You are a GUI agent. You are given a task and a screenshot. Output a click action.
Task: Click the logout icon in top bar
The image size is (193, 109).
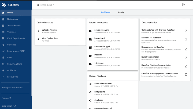click(x=183, y=5)
